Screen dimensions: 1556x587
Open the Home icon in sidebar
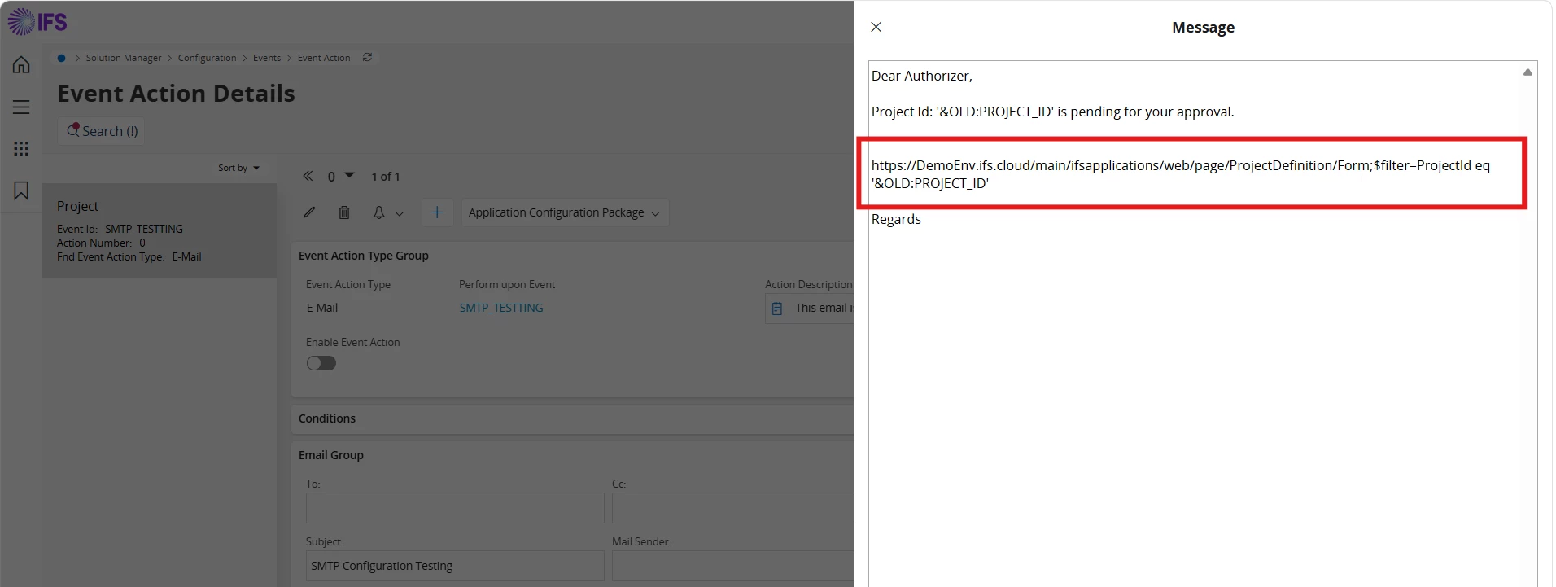tap(21, 65)
